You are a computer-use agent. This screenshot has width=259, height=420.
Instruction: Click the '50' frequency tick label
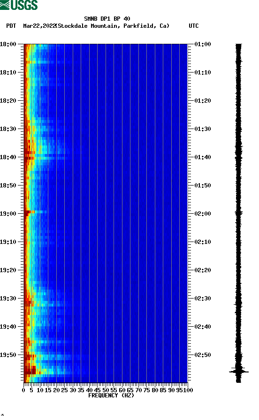[106, 390]
